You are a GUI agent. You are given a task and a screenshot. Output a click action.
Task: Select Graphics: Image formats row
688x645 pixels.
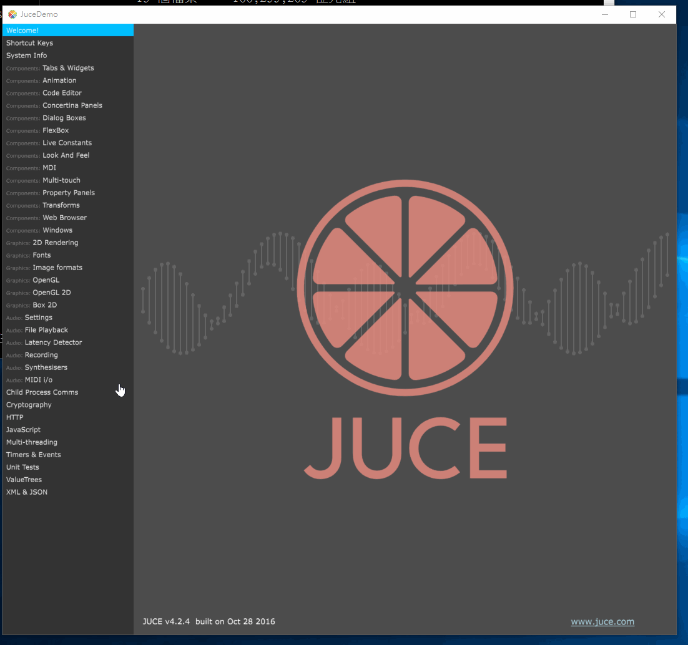coord(68,268)
